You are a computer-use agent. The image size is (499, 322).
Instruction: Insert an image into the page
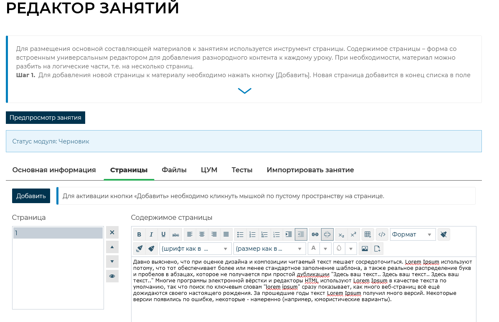click(365, 249)
